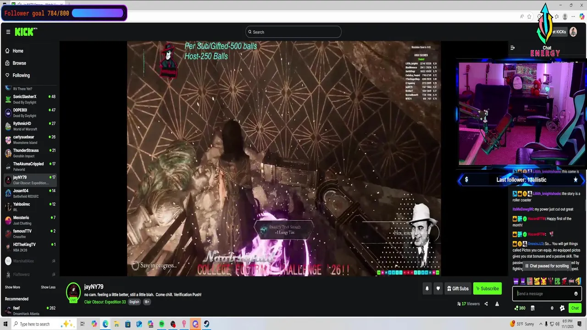Click the share icon near Viewers
Viewport: 587px width, 330px height.
tap(486, 304)
